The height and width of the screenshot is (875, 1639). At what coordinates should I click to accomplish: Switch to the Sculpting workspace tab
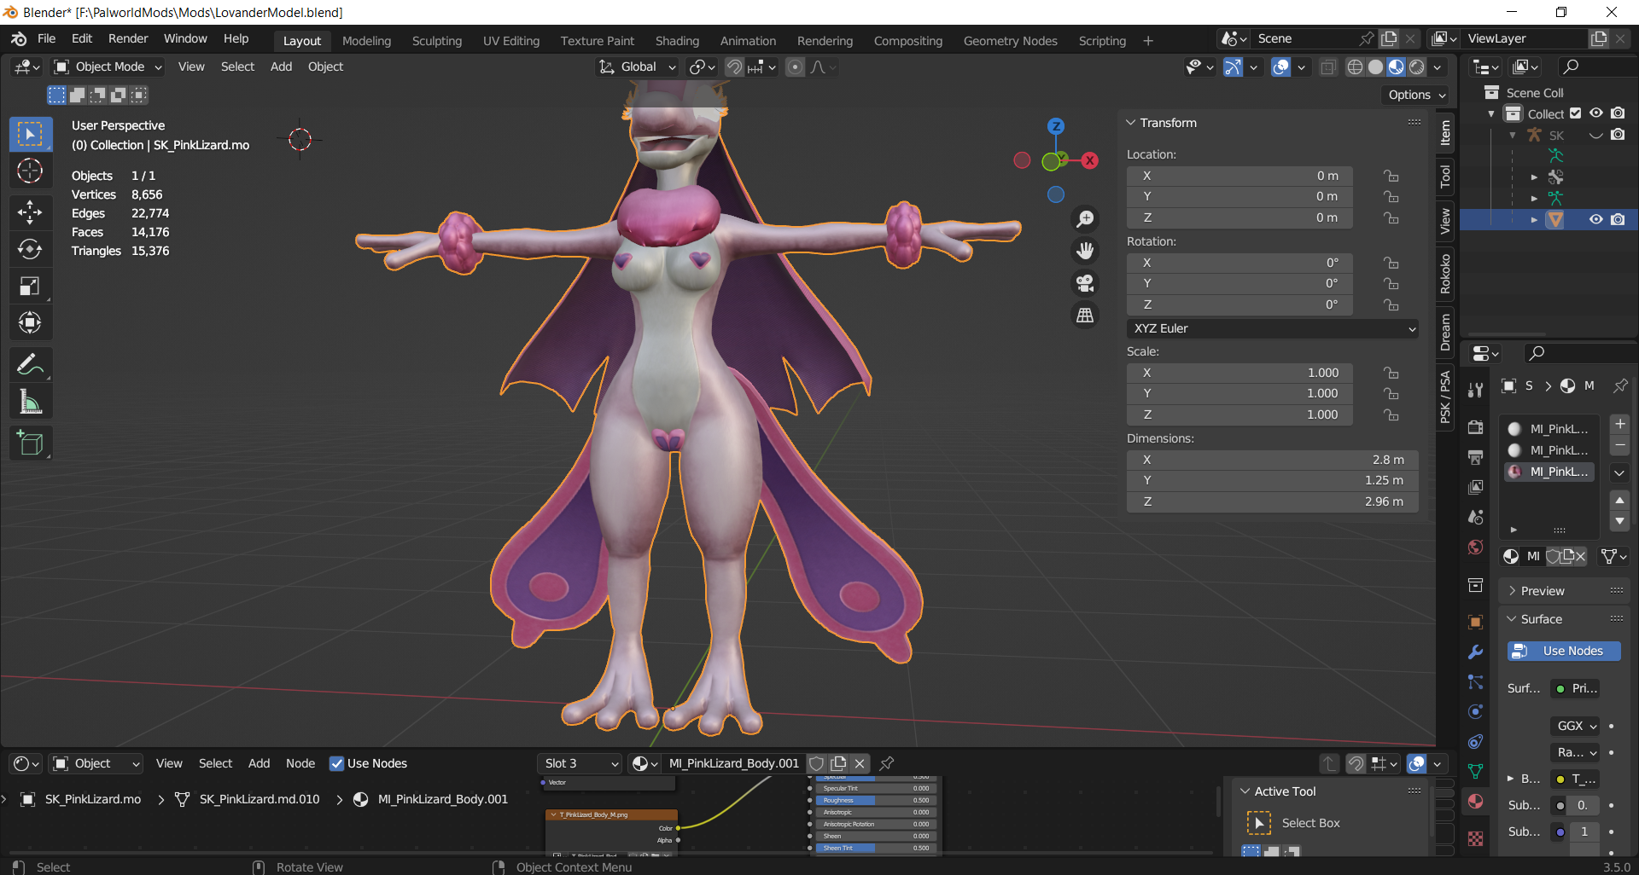coord(436,41)
